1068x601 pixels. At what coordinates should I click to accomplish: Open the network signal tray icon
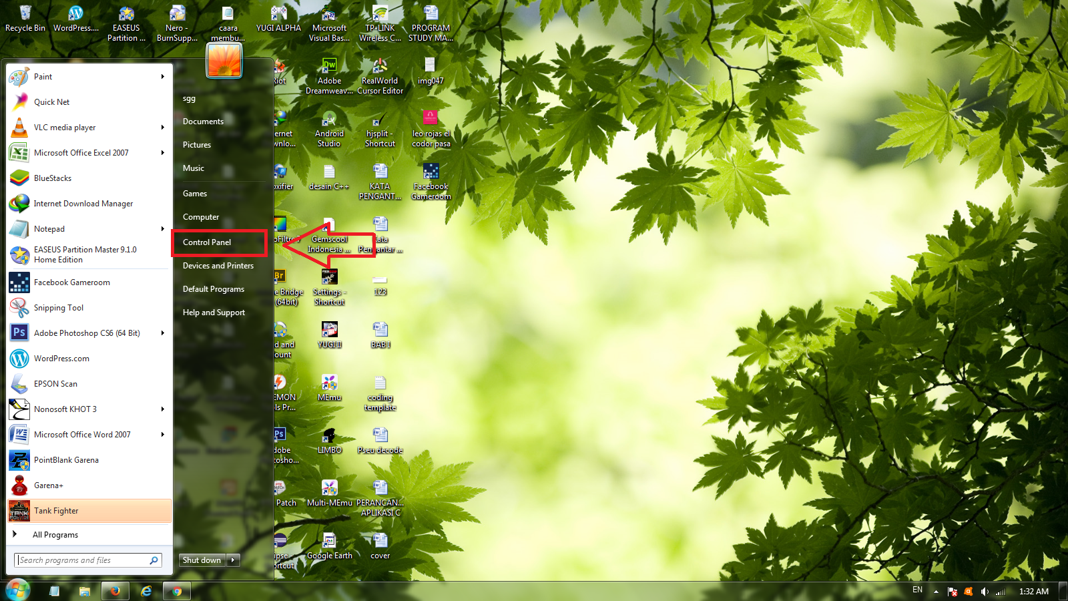click(x=1001, y=592)
